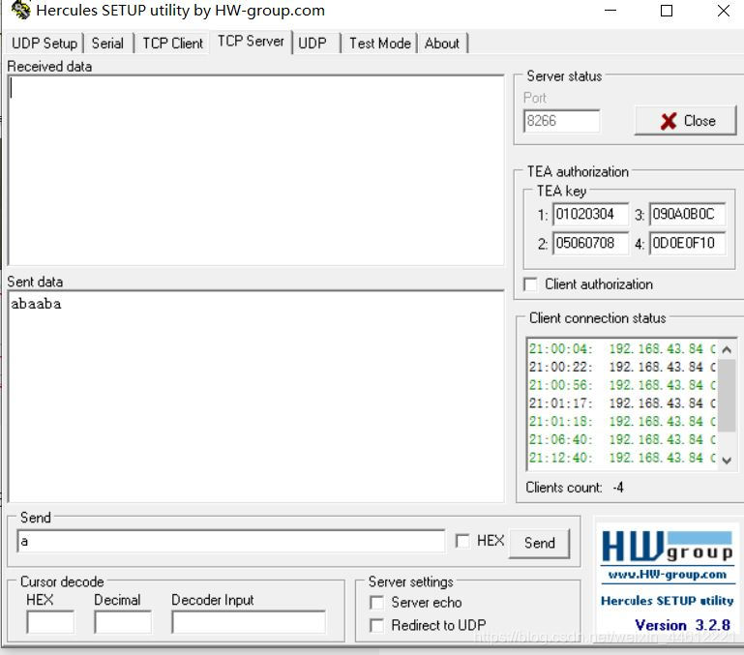Image resolution: width=744 pixels, height=655 pixels.
Task: Open the About tab
Action: click(x=442, y=44)
